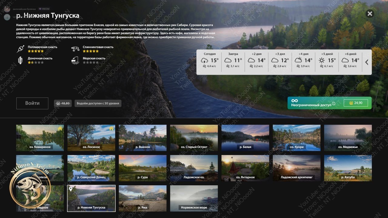
Task: Click the float tackle bobber icon
Action: 20,49
